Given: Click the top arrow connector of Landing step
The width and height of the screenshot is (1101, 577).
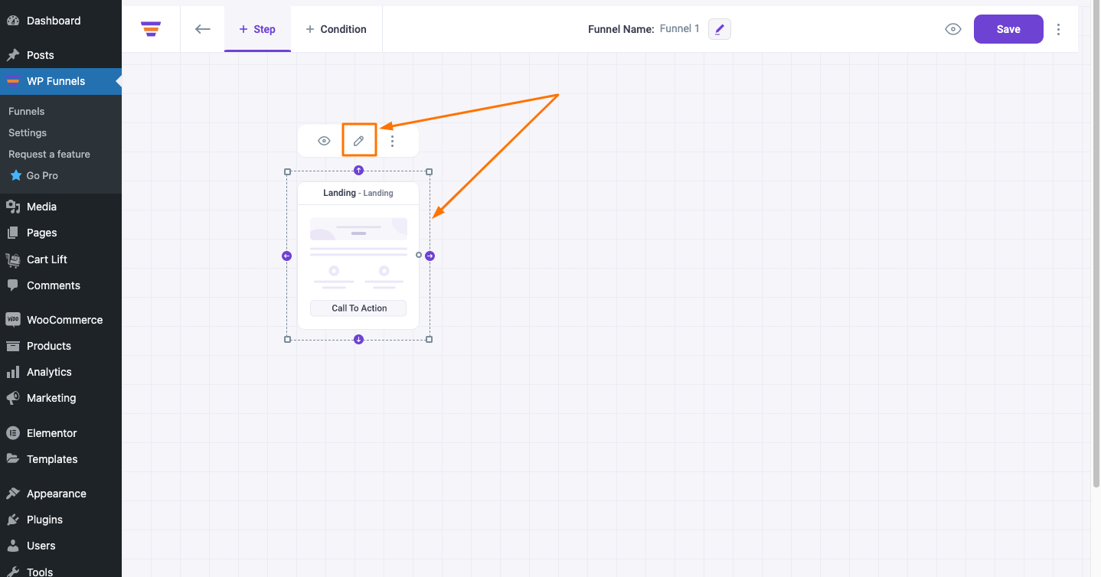Looking at the screenshot, I should 358,170.
